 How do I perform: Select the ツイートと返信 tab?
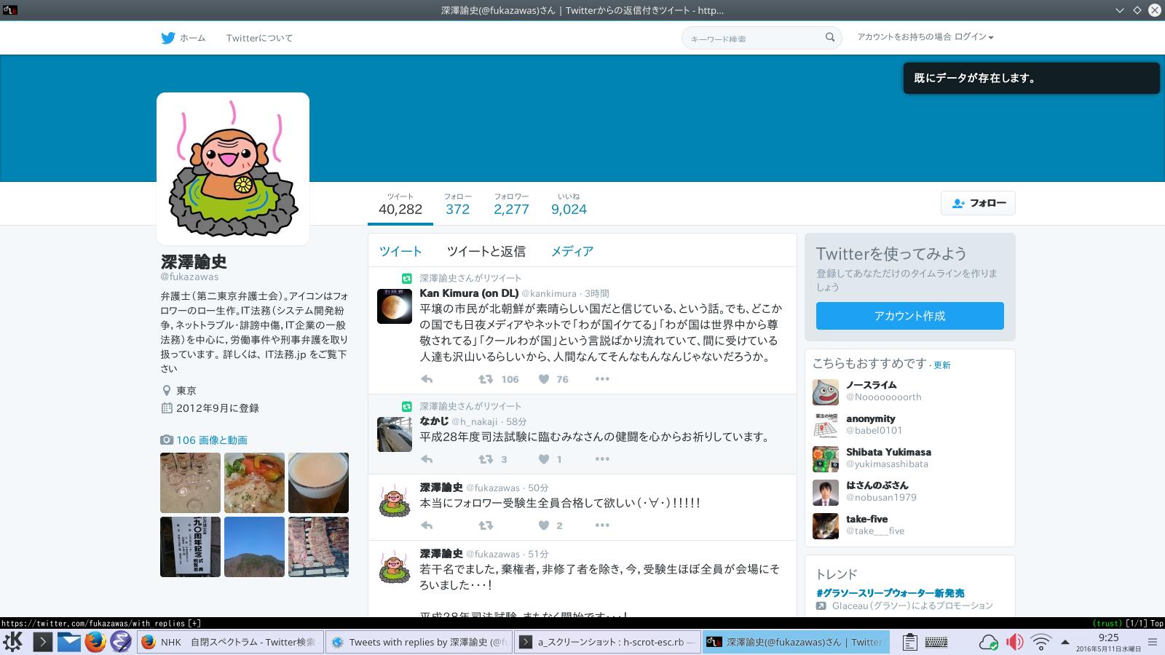tap(486, 251)
